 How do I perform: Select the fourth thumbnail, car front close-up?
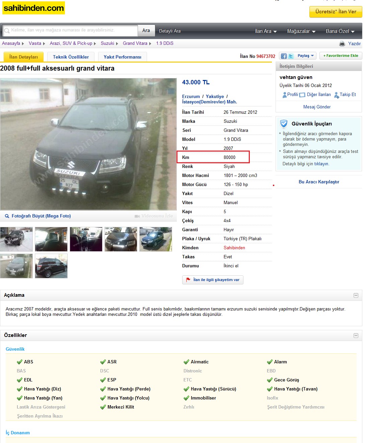(121, 239)
